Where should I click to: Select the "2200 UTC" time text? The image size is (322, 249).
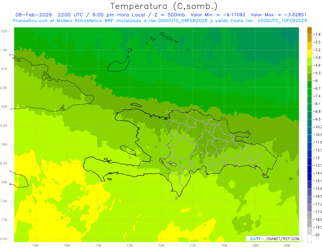tap(71, 15)
